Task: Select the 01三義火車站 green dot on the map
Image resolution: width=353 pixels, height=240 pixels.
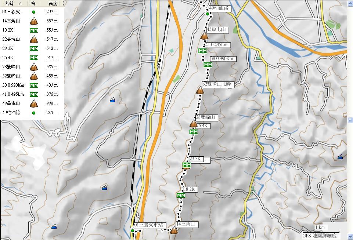Action: click(x=133, y=230)
